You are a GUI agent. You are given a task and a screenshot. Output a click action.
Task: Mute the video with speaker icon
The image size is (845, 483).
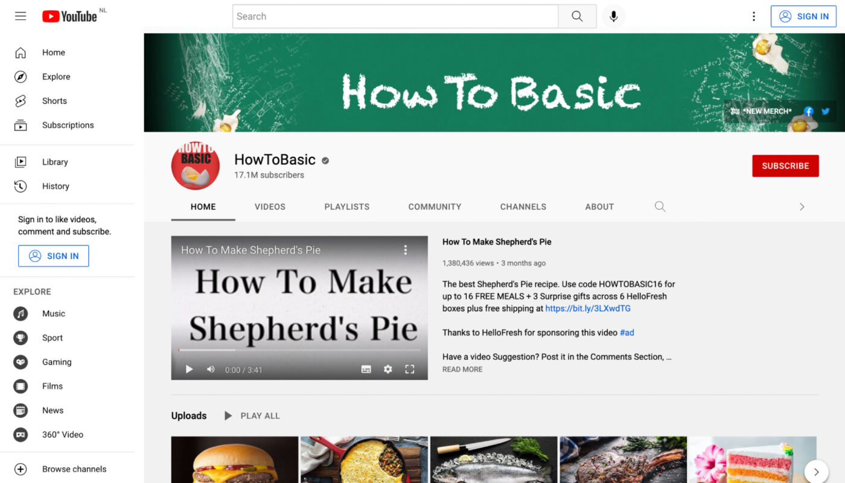click(211, 369)
